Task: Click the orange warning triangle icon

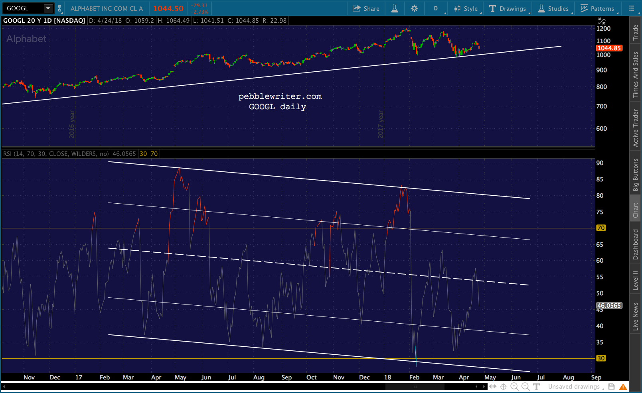Action: [x=623, y=387]
